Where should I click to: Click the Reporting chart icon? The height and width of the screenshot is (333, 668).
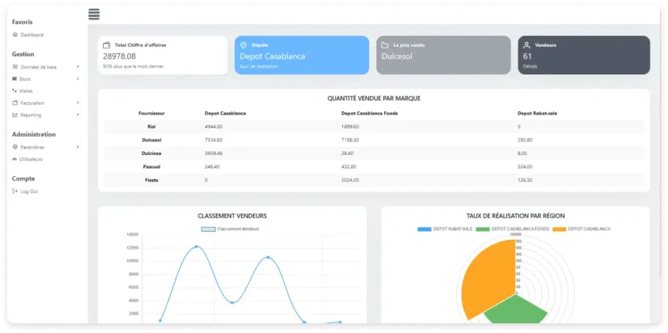(x=16, y=115)
